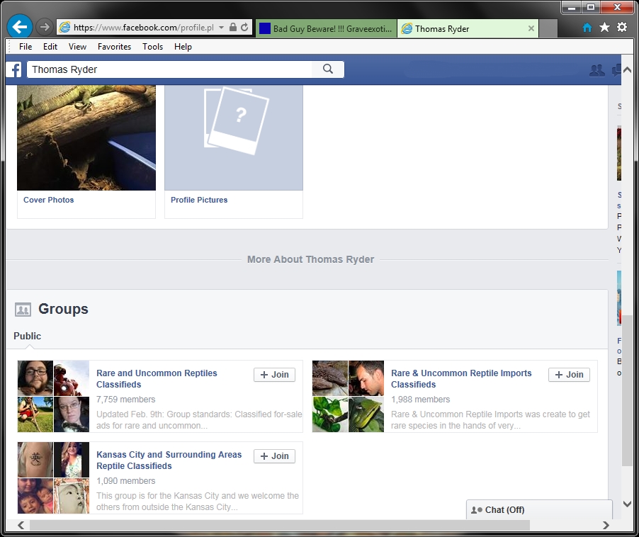Click the Kansas City group photo collage
Image resolution: width=639 pixels, height=537 pixels.
click(x=53, y=477)
